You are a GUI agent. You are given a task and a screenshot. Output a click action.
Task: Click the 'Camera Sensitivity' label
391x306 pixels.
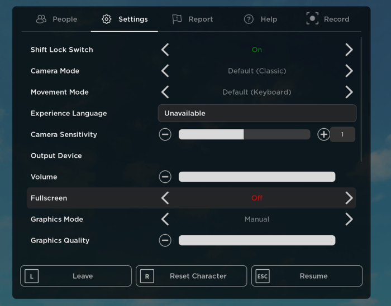[x=64, y=134]
